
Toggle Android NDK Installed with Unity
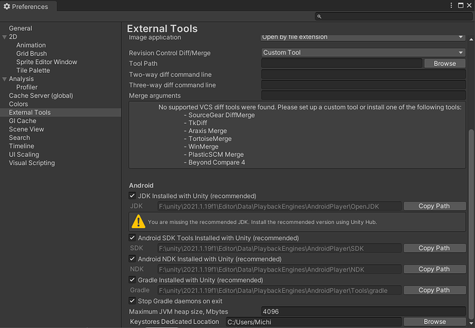pyautogui.click(x=132, y=259)
